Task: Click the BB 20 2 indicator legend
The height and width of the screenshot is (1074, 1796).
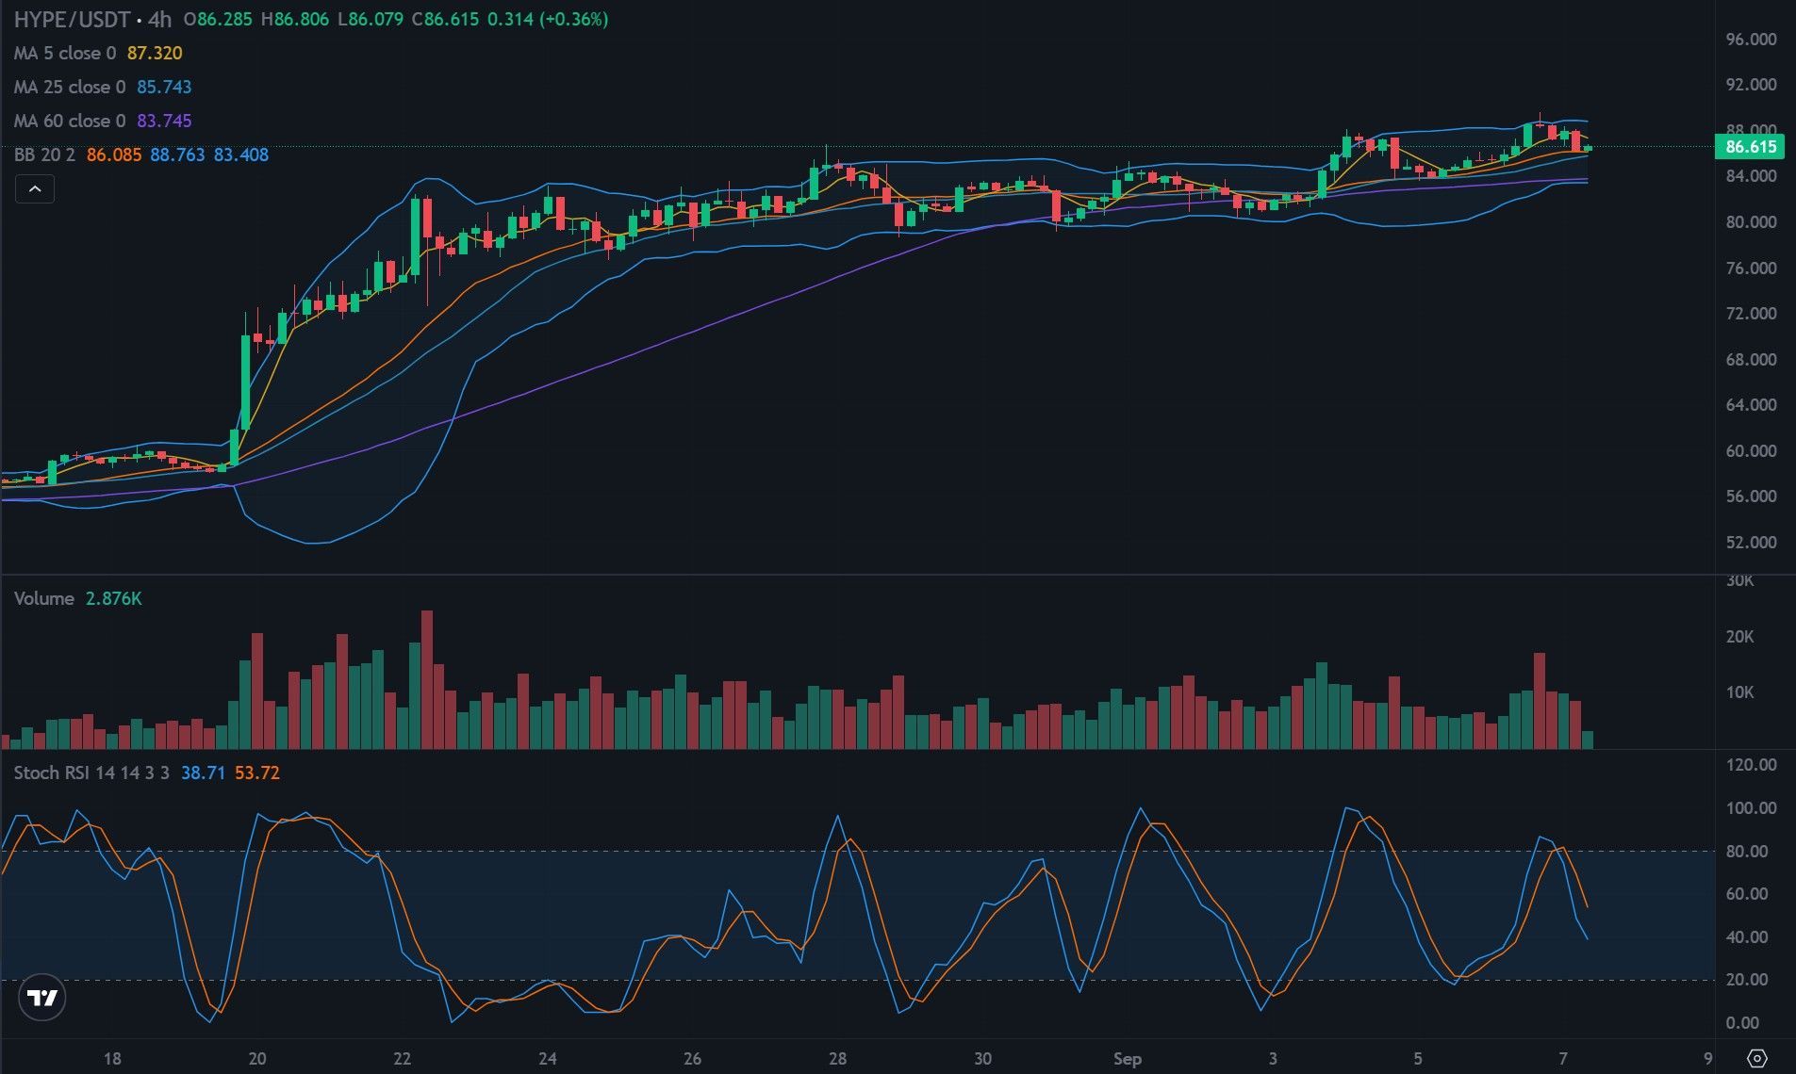Action: tap(44, 155)
